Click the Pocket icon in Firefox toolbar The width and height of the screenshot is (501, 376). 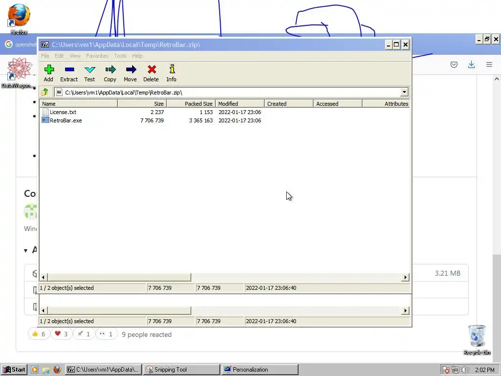tap(454, 65)
